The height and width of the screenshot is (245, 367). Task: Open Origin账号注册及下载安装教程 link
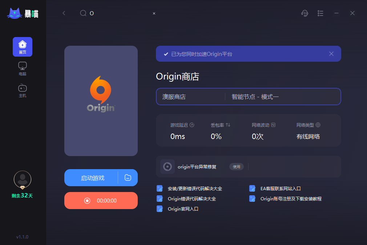[291, 199]
